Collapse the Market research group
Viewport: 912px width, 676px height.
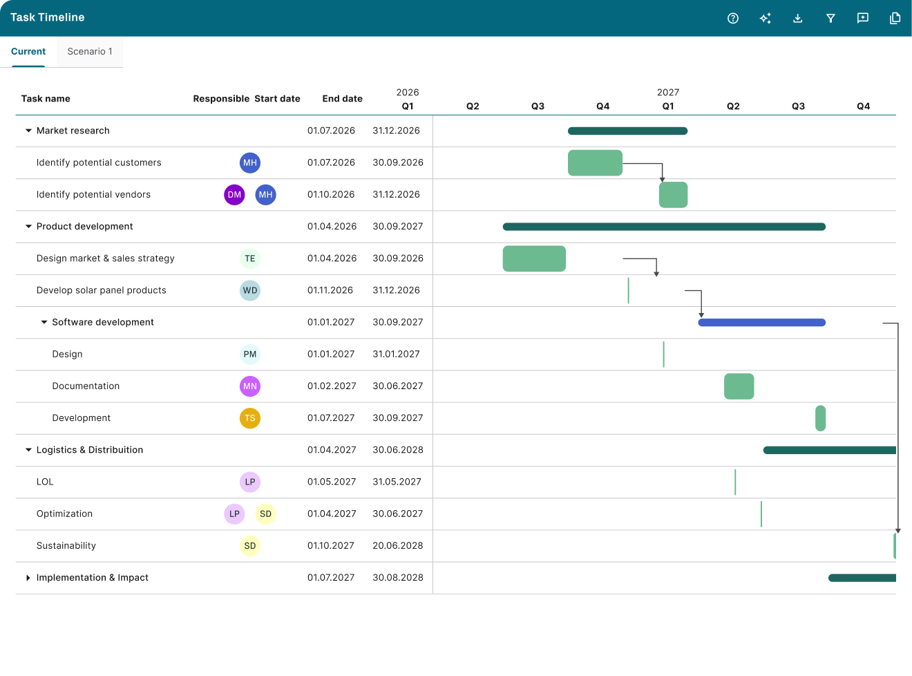pyautogui.click(x=28, y=131)
